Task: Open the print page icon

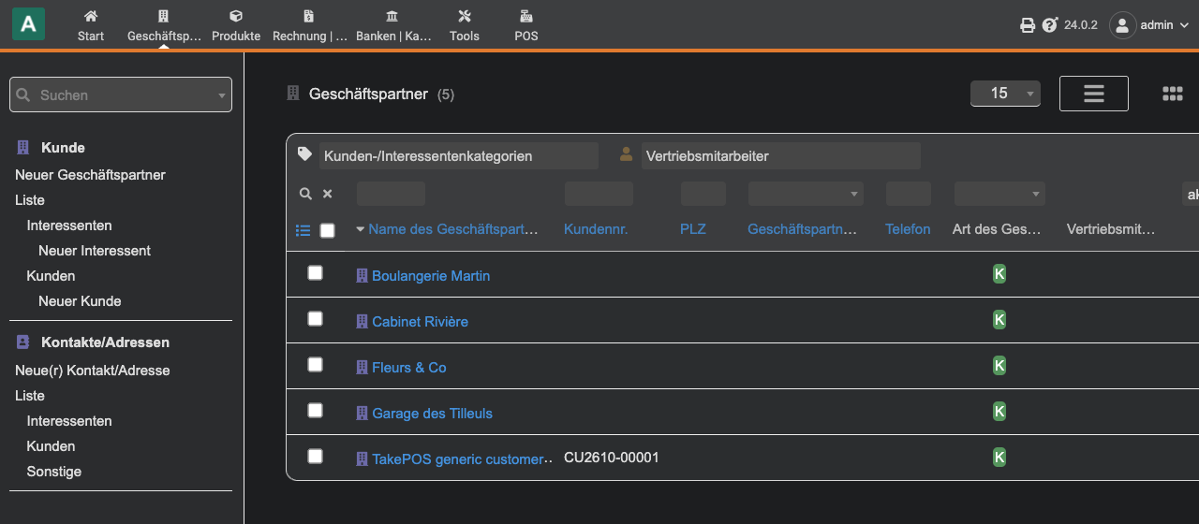Action: tap(1028, 25)
